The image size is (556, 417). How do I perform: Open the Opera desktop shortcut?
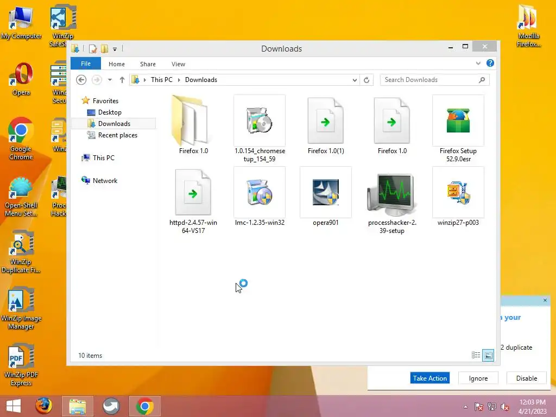pyautogui.click(x=21, y=79)
